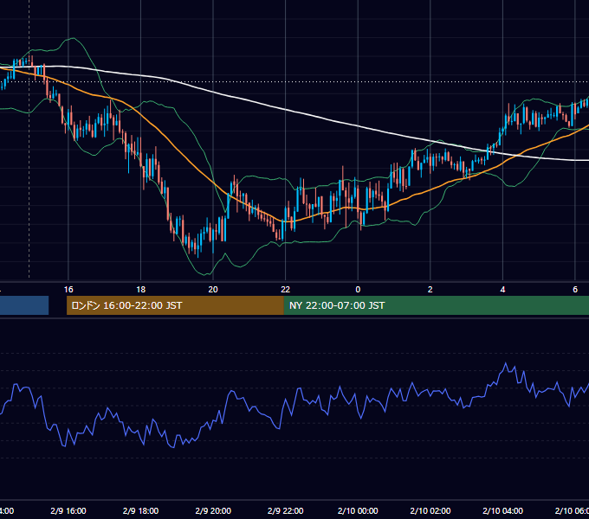Click the 2/9 18:00 date label
The width and height of the screenshot is (589, 519).
(x=141, y=510)
